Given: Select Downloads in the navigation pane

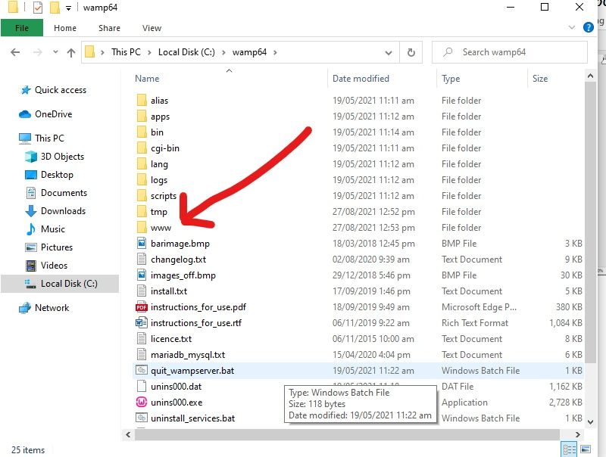Looking at the screenshot, I should [x=63, y=211].
